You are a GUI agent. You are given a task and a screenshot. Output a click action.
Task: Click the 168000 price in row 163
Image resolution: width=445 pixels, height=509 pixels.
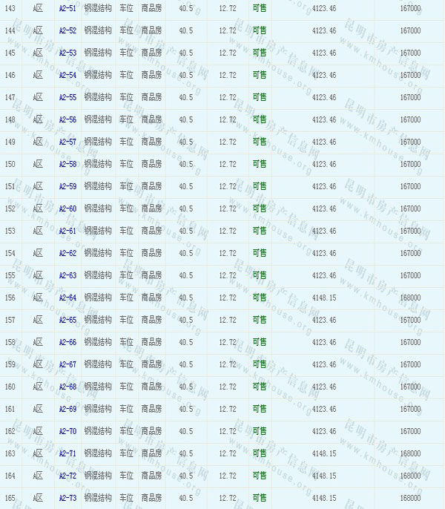click(x=410, y=453)
